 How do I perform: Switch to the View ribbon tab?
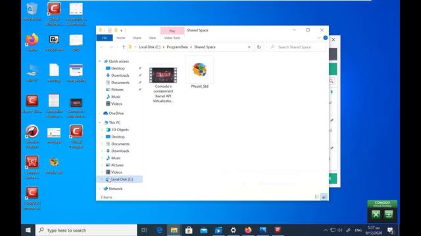point(152,38)
